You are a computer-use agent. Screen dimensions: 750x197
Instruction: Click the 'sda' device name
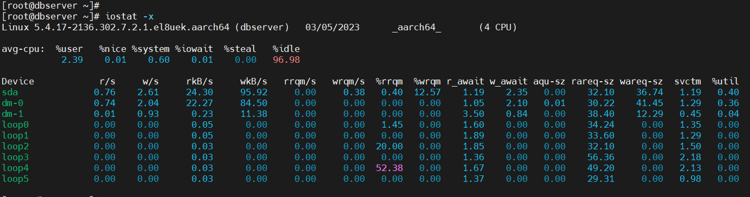pyautogui.click(x=10, y=92)
